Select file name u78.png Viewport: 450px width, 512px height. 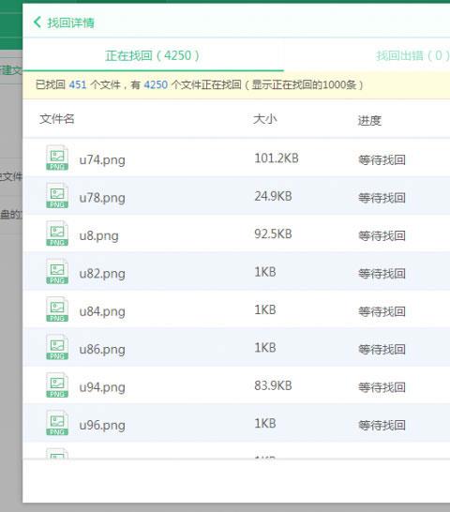102,198
